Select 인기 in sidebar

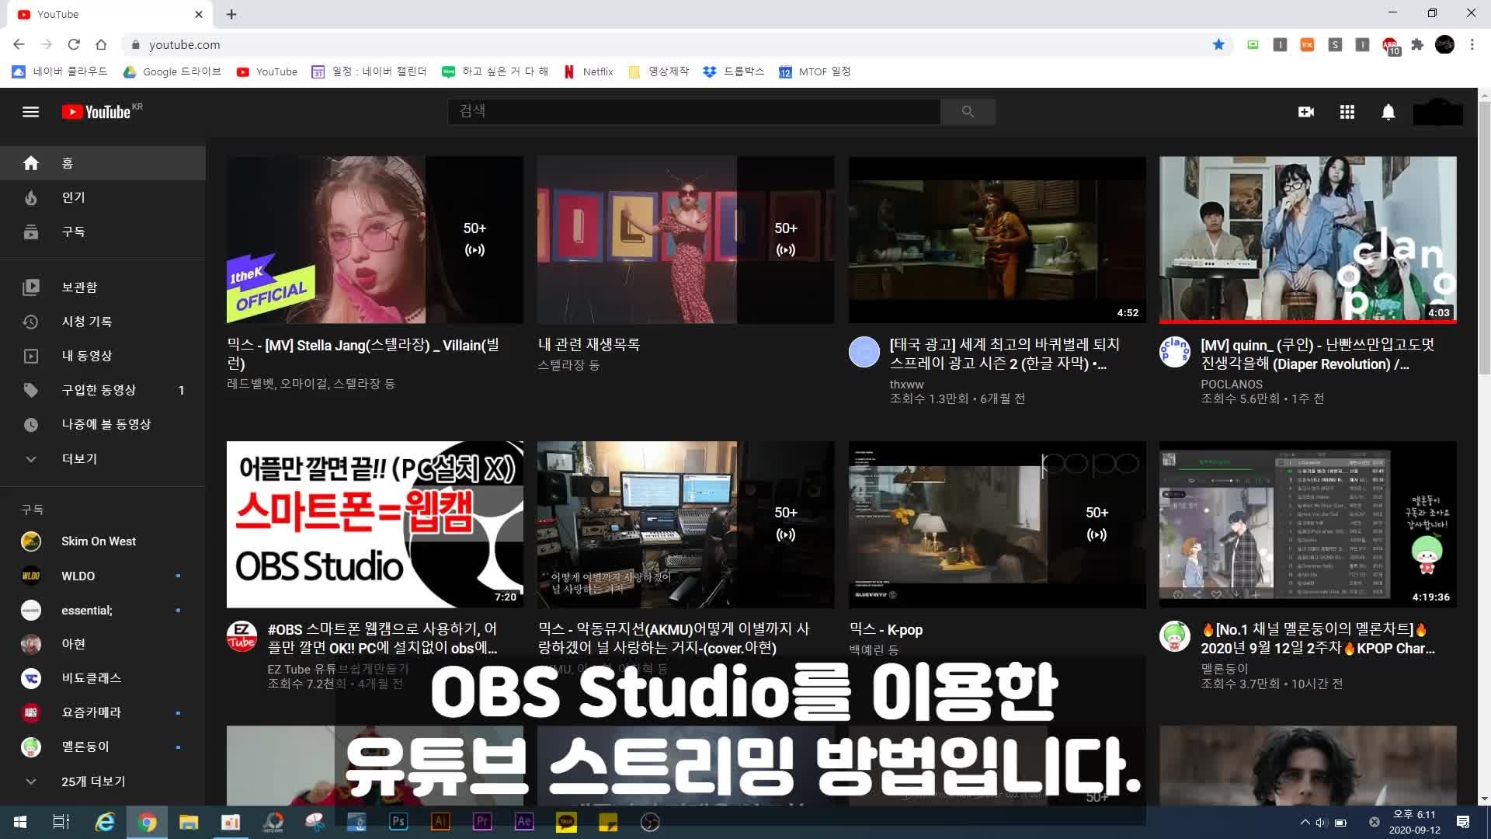(73, 197)
